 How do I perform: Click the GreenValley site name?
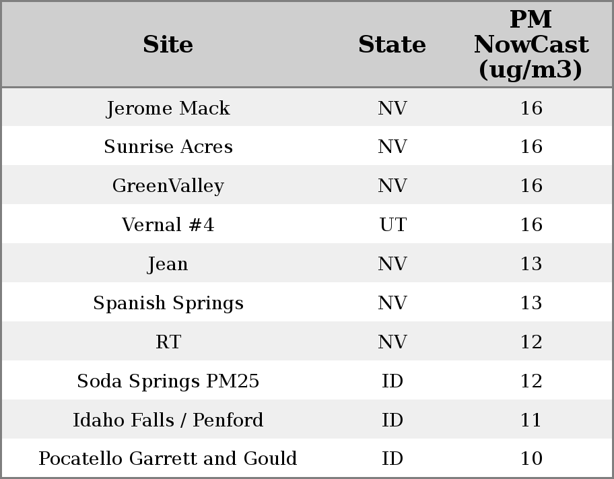168,186
